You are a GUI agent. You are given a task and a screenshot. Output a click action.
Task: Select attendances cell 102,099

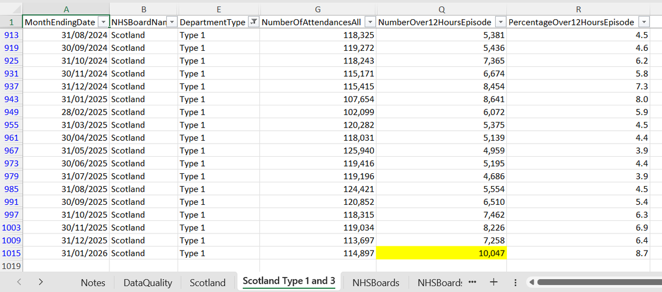coord(318,112)
